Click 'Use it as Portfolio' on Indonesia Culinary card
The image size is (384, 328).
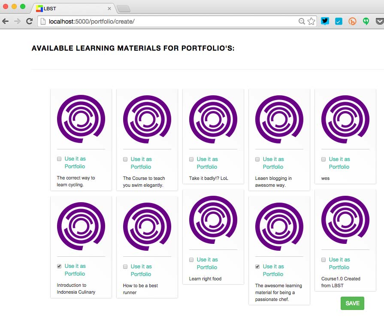[x=75, y=270]
